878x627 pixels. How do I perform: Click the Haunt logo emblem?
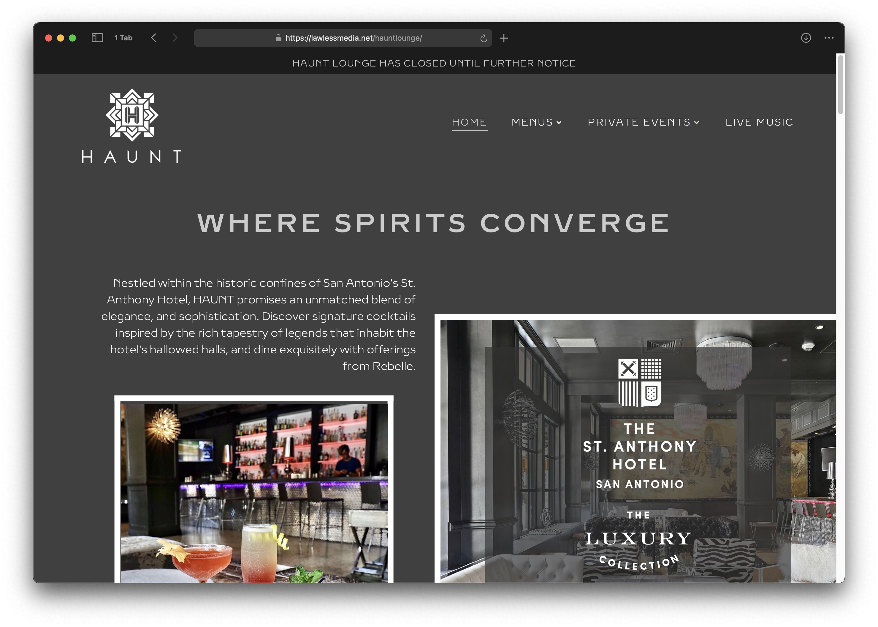(132, 115)
